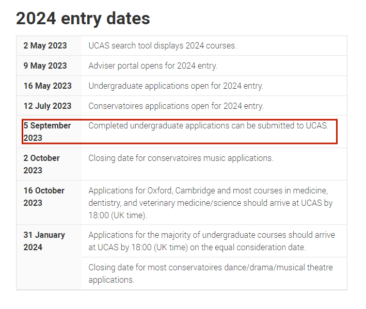Click the '2024 entry dates' heading

point(83,19)
